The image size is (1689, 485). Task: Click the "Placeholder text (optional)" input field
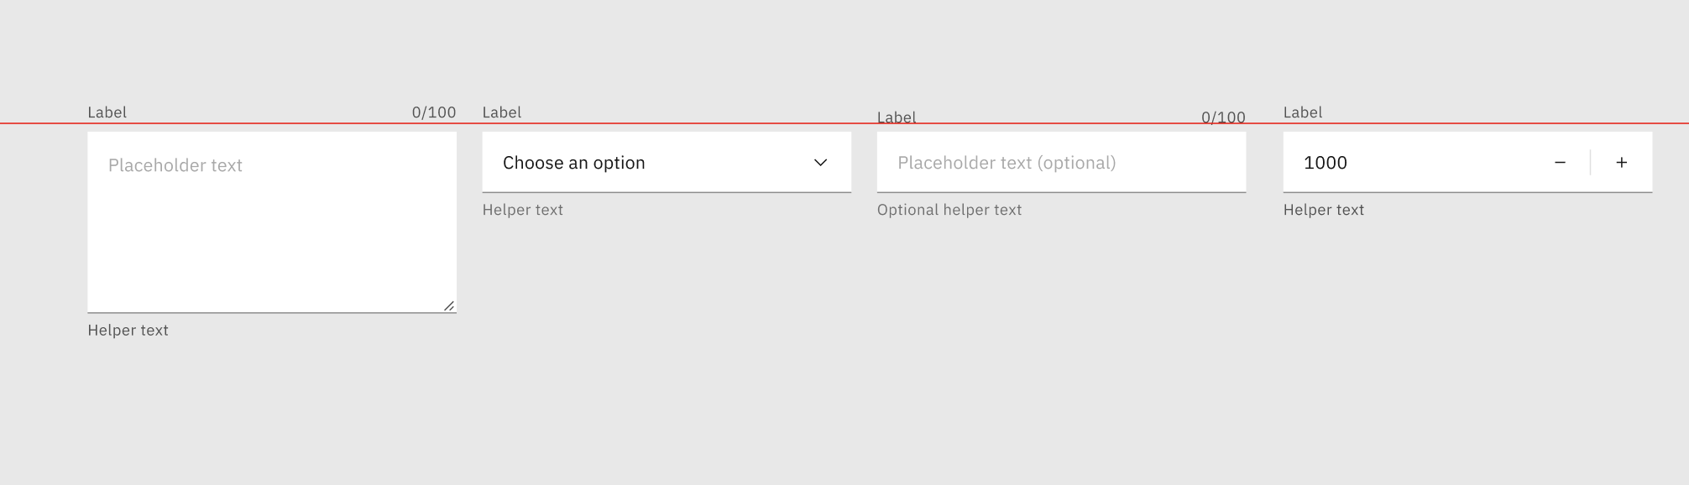(1060, 163)
